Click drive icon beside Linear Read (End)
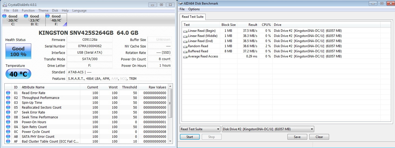395x148 pixels. pos(185,41)
